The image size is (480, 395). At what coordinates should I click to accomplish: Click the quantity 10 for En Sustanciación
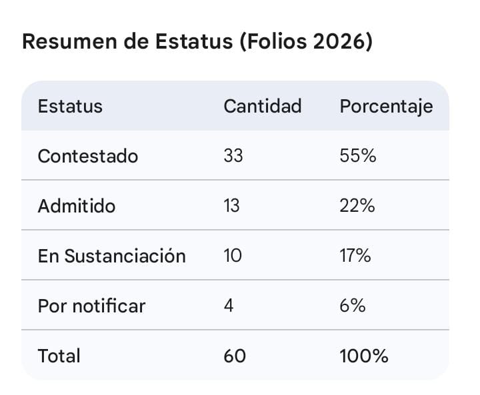233,256
